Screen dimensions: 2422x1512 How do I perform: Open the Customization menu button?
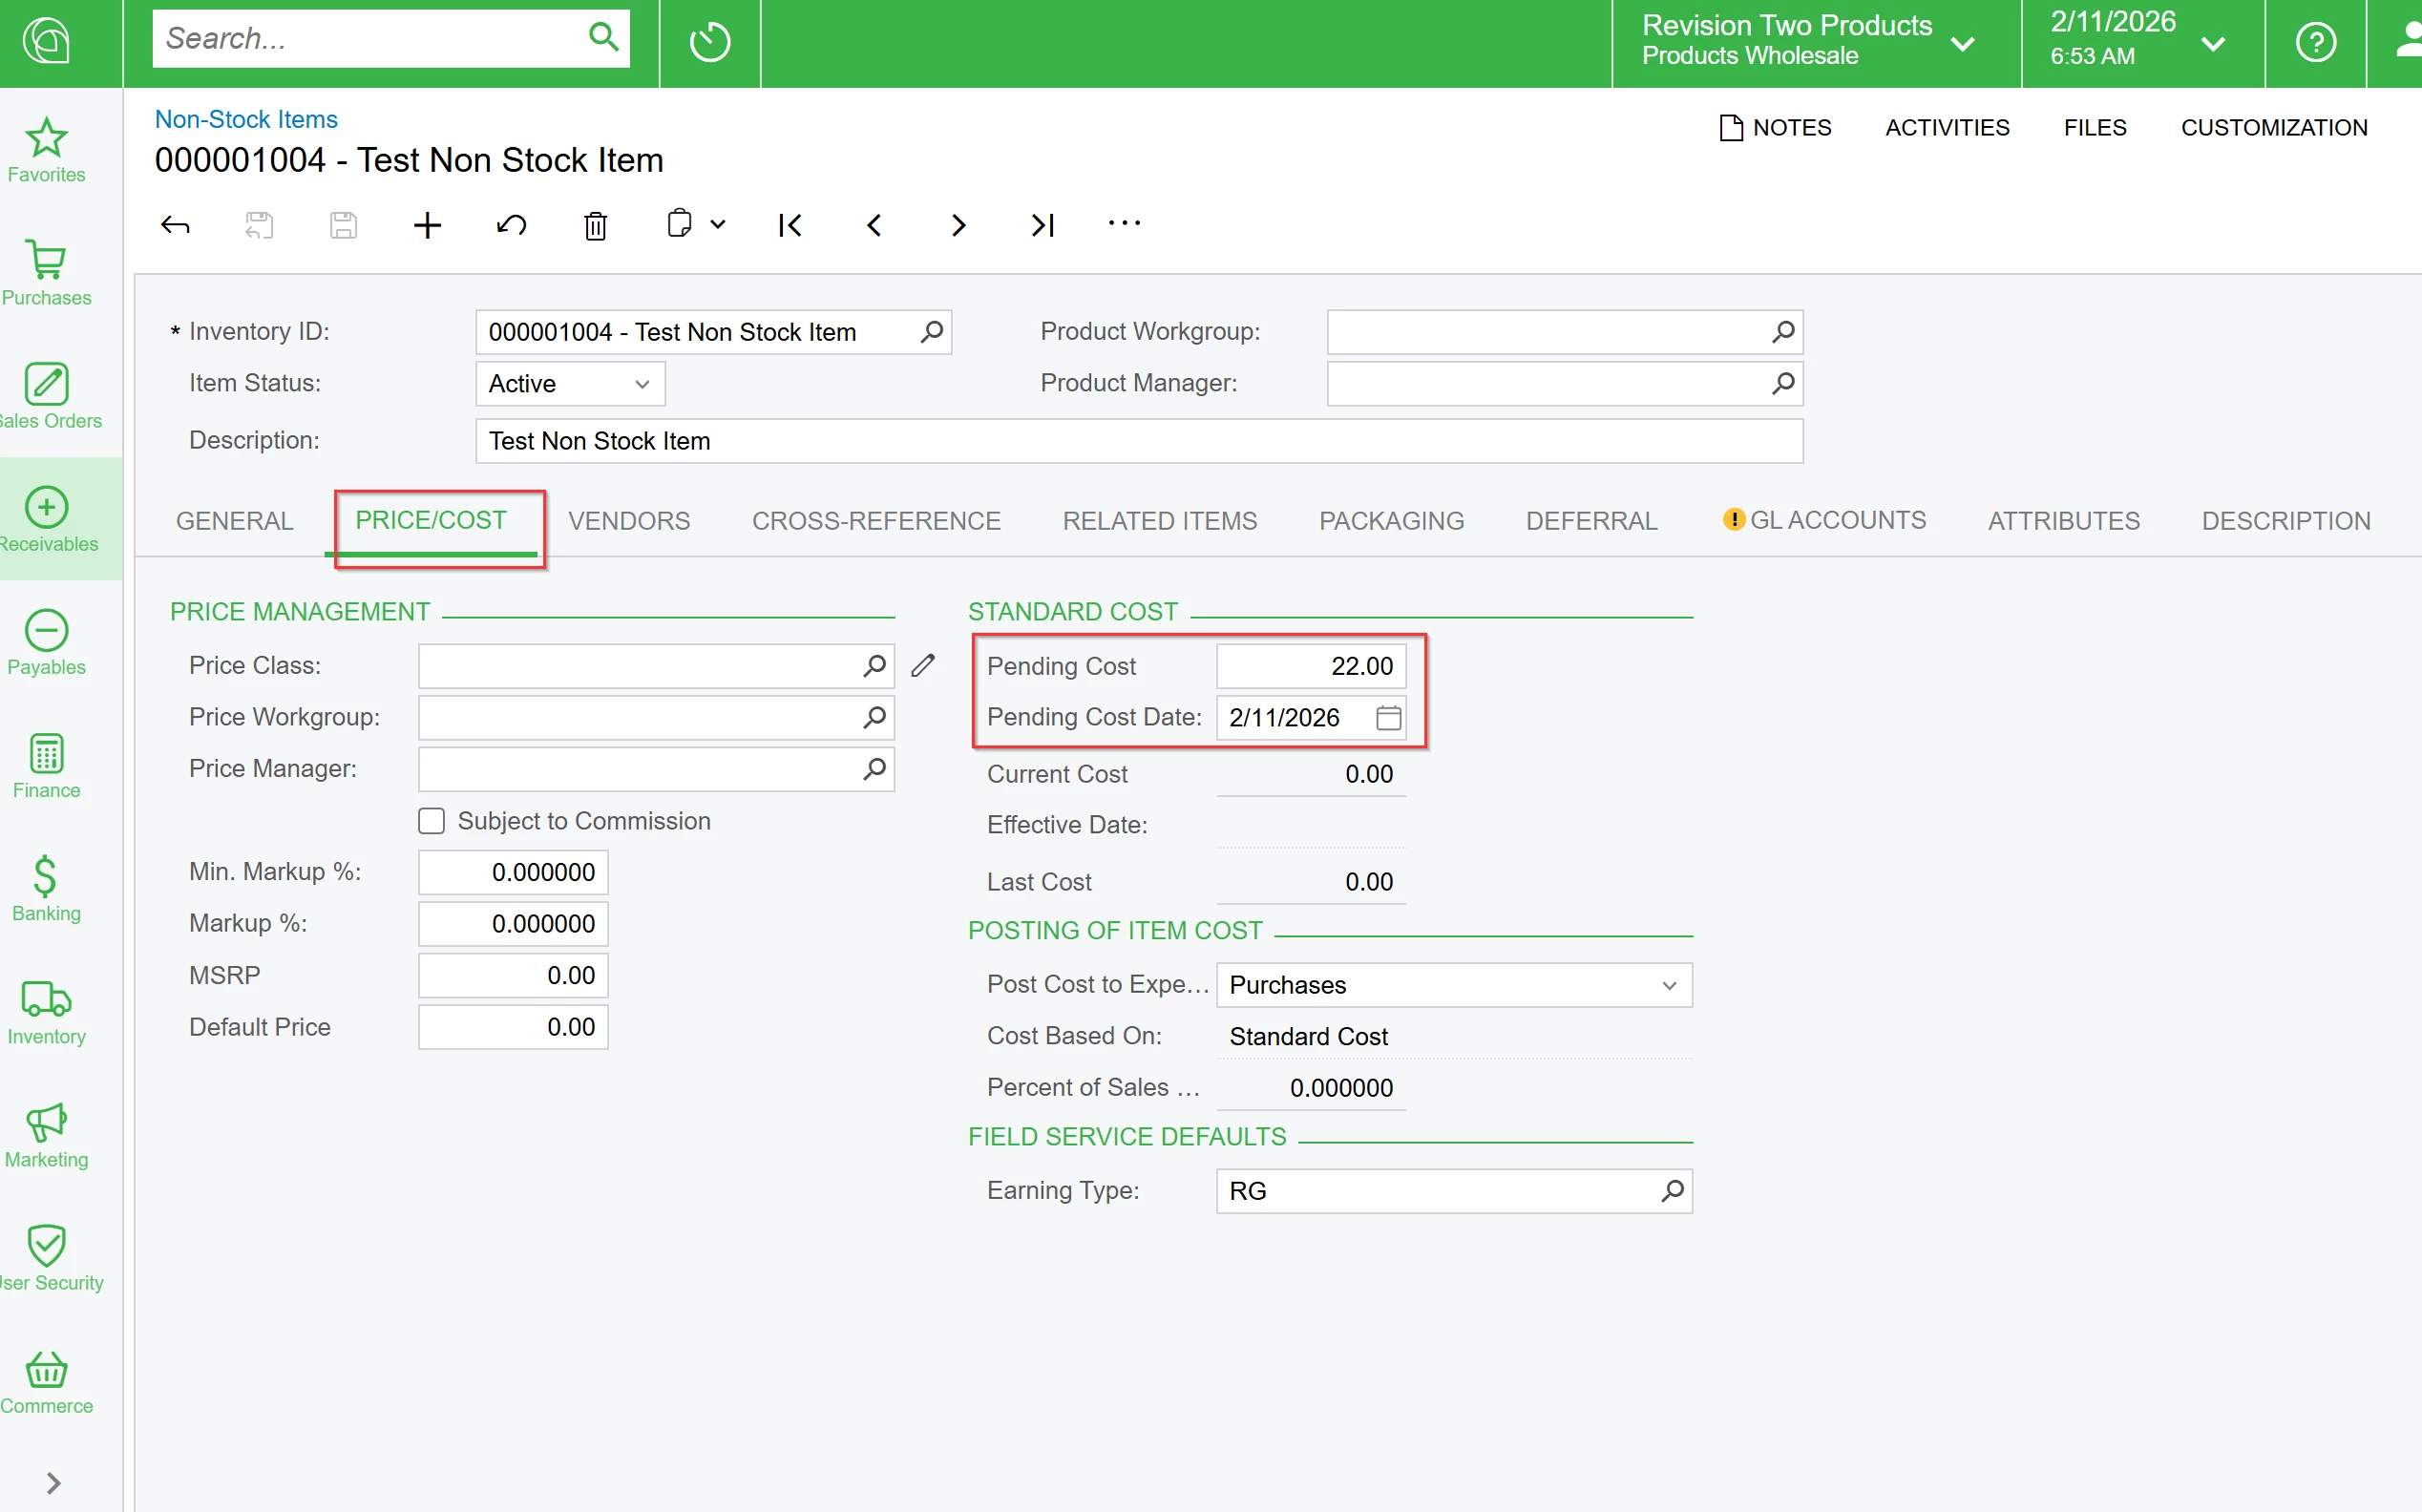[x=2273, y=128]
